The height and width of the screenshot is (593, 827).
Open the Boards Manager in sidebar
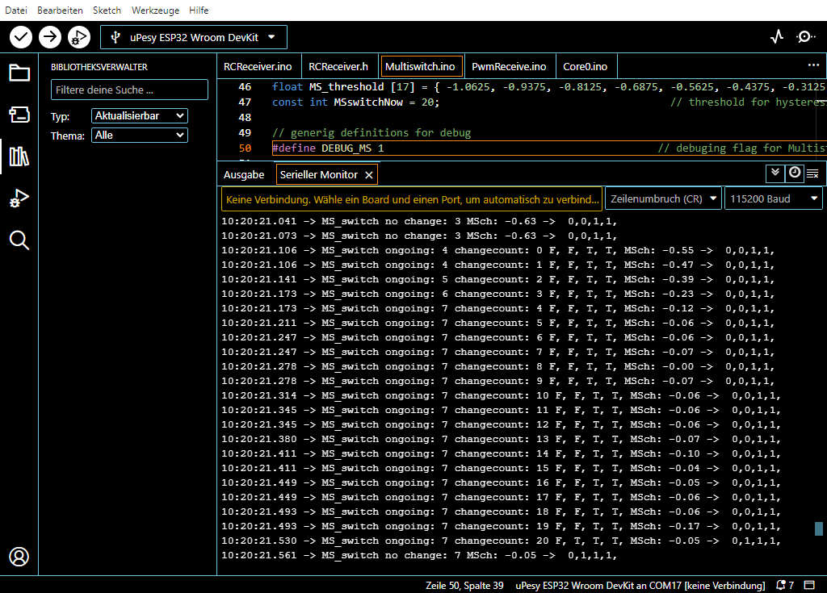coord(19,115)
